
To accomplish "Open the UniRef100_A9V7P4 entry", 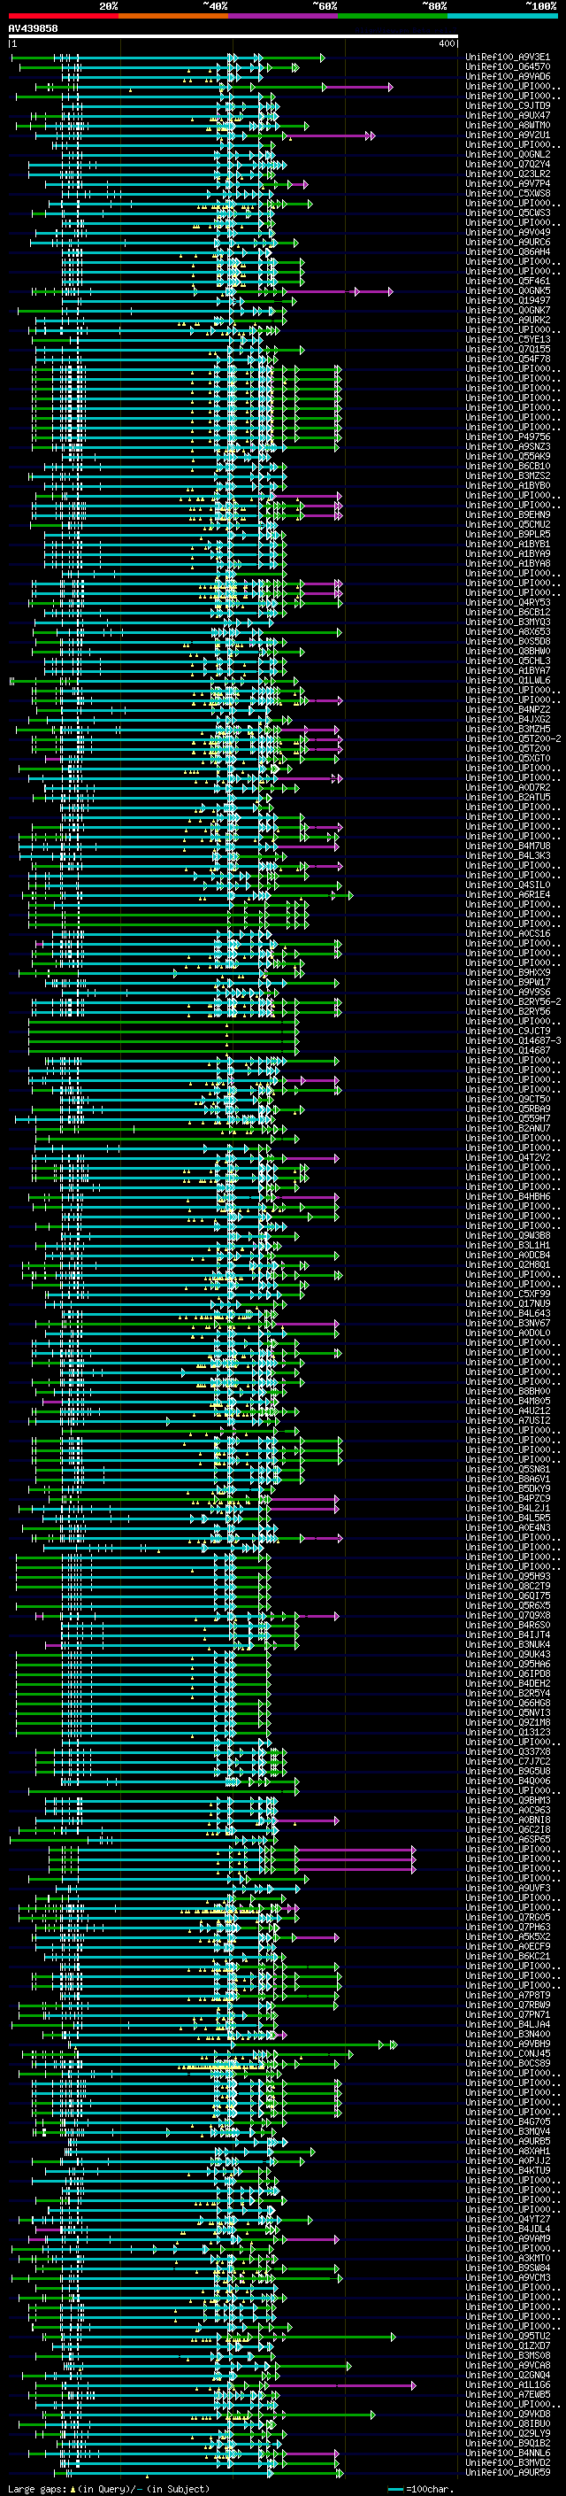I will pos(508,183).
